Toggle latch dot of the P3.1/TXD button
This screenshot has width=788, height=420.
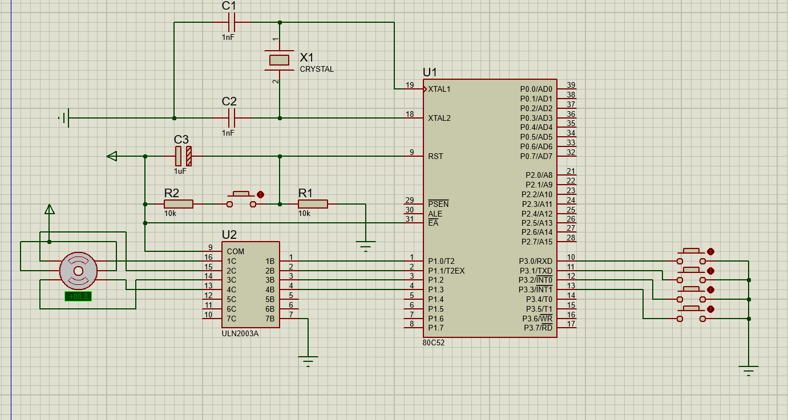(x=710, y=271)
